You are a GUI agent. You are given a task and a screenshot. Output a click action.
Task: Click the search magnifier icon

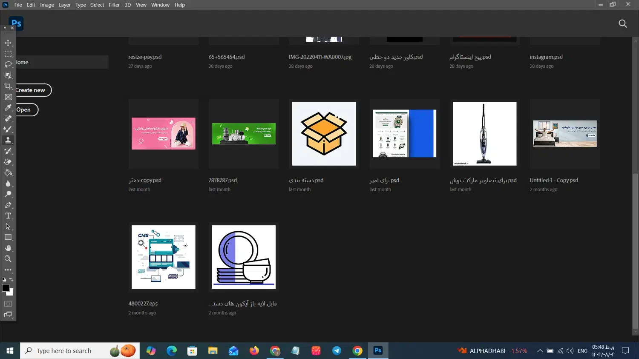623,24
